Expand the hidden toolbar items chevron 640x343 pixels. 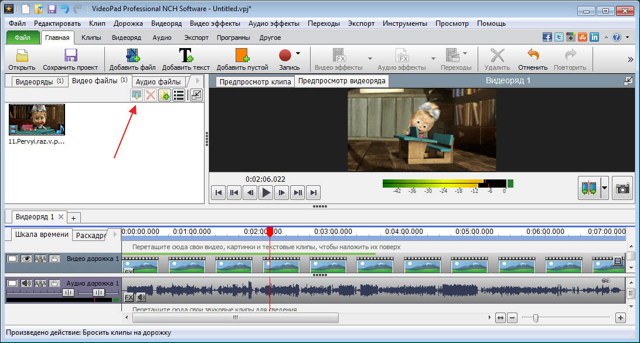630,60
